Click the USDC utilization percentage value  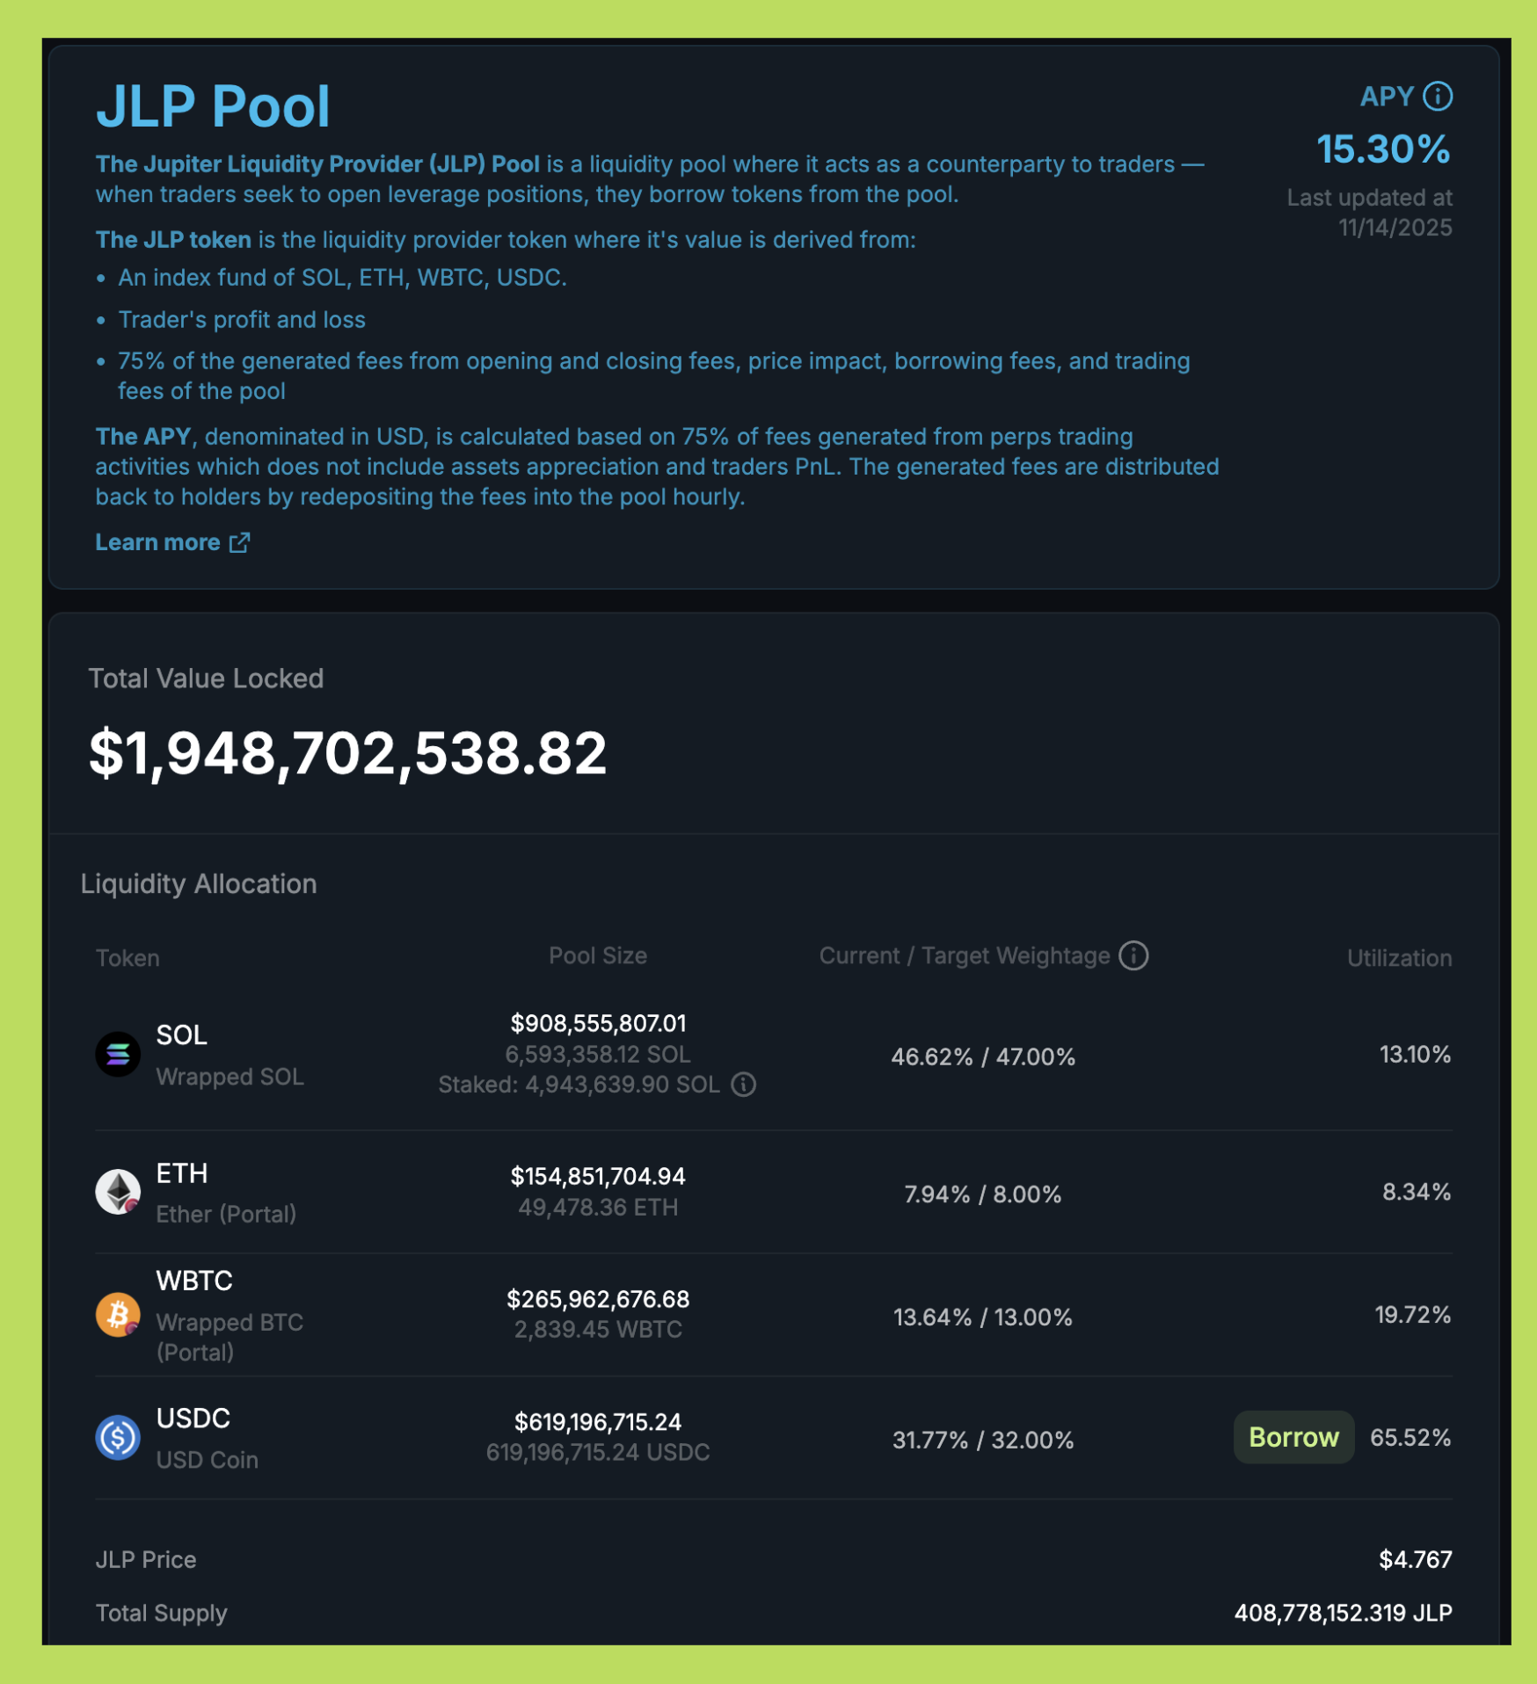1410,1438
